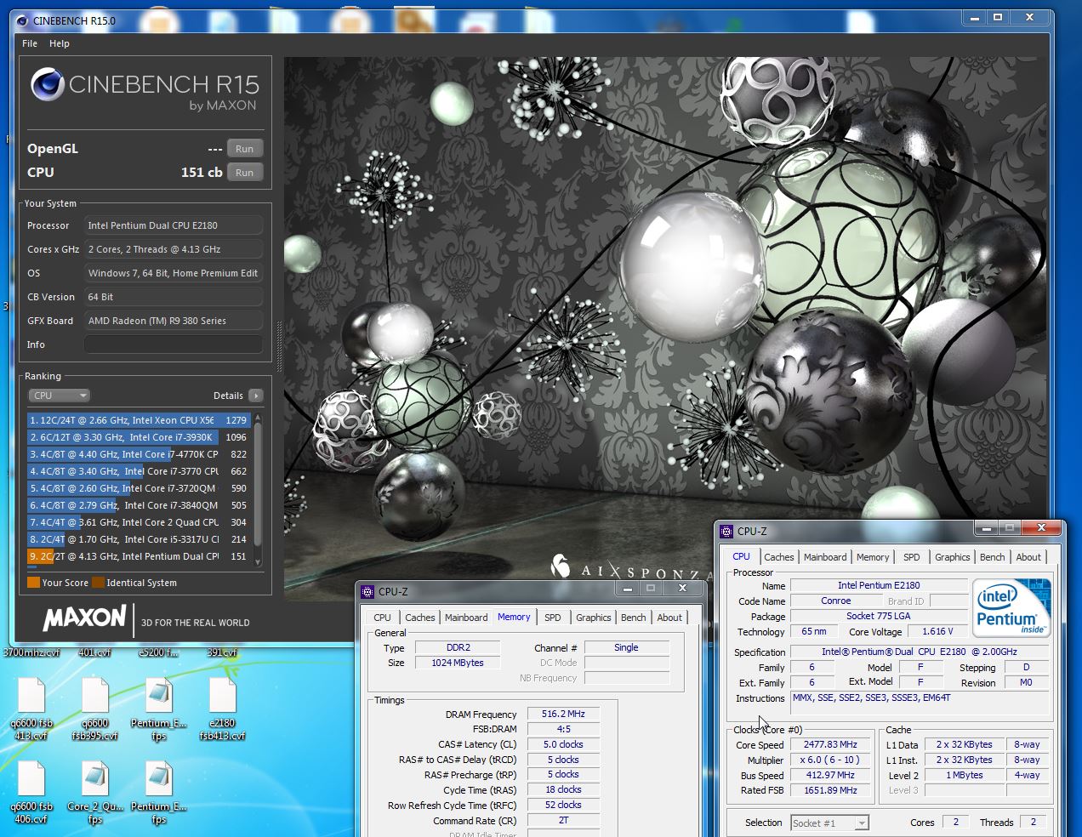Open the Help menu in Cinebench
This screenshot has width=1082, height=837.
tap(60, 43)
